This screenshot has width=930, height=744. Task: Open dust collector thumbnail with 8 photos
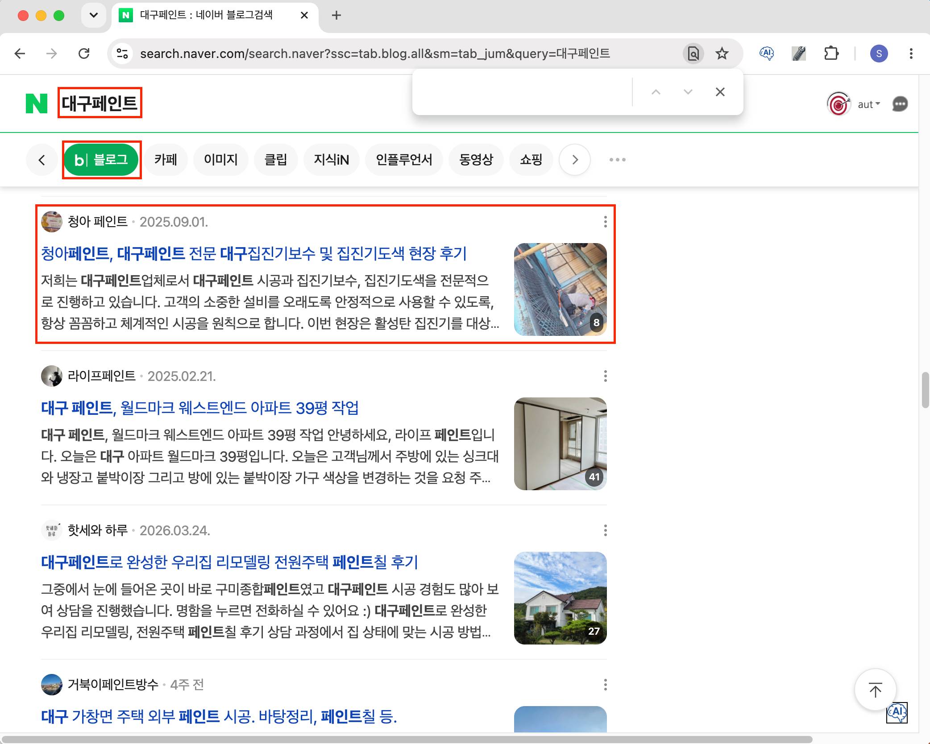point(560,289)
